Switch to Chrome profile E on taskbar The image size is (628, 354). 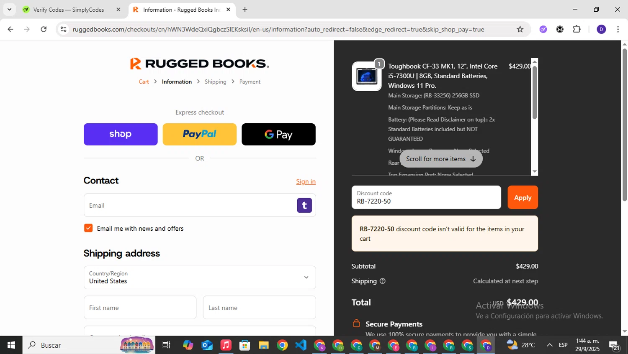click(394, 345)
